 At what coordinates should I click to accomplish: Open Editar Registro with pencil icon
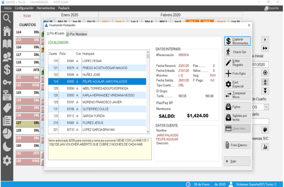click(238, 62)
